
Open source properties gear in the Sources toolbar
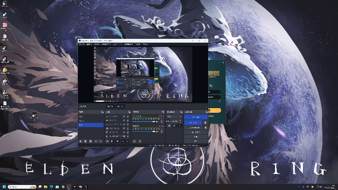coord(117,141)
